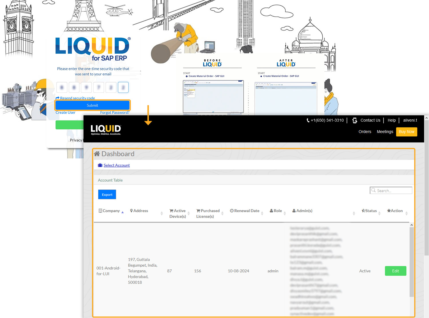
Task: Click the After Liquid SAP GUI screenshot thumbnail
Action: pos(286,98)
